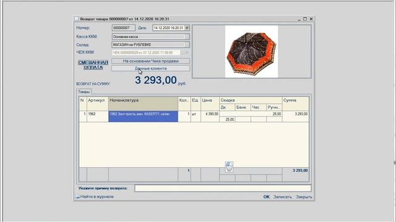
Task: Click the Час discount subheader
Action: click(259, 107)
